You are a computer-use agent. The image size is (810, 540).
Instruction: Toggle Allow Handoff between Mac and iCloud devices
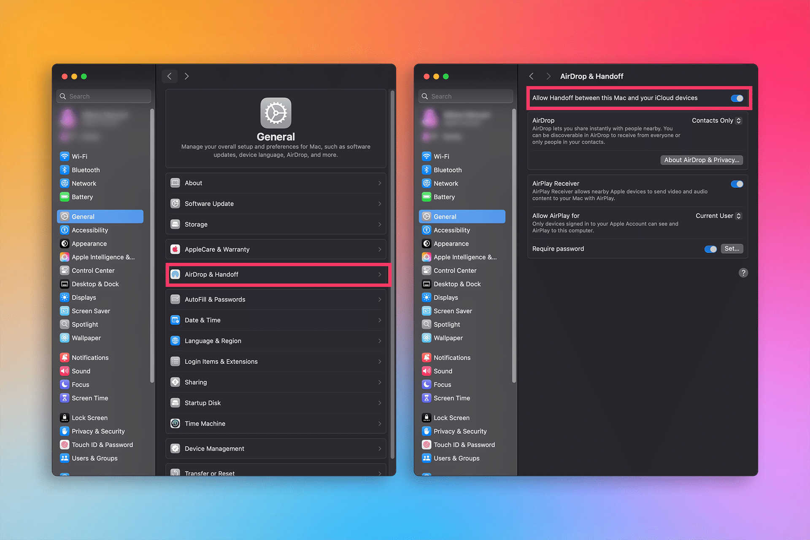coord(737,98)
